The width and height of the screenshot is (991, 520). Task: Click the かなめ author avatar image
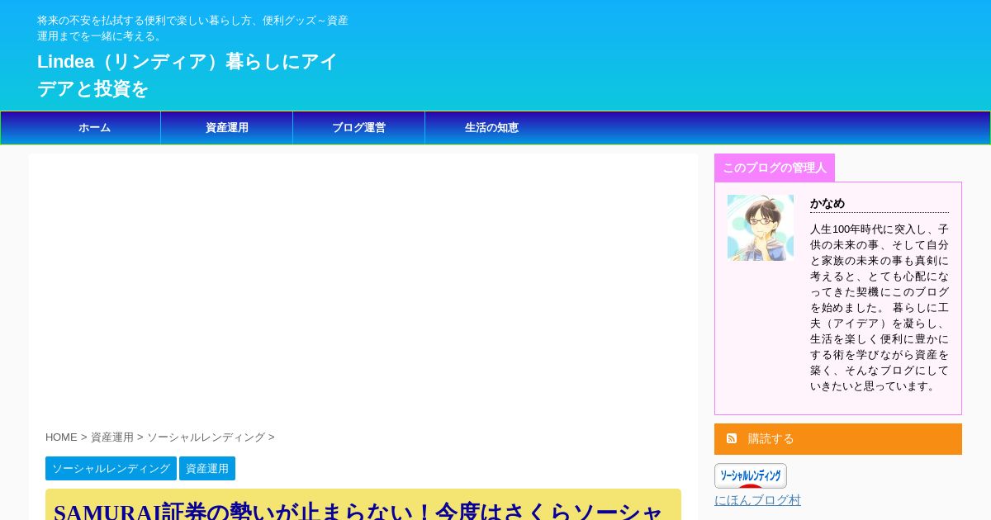(x=761, y=228)
